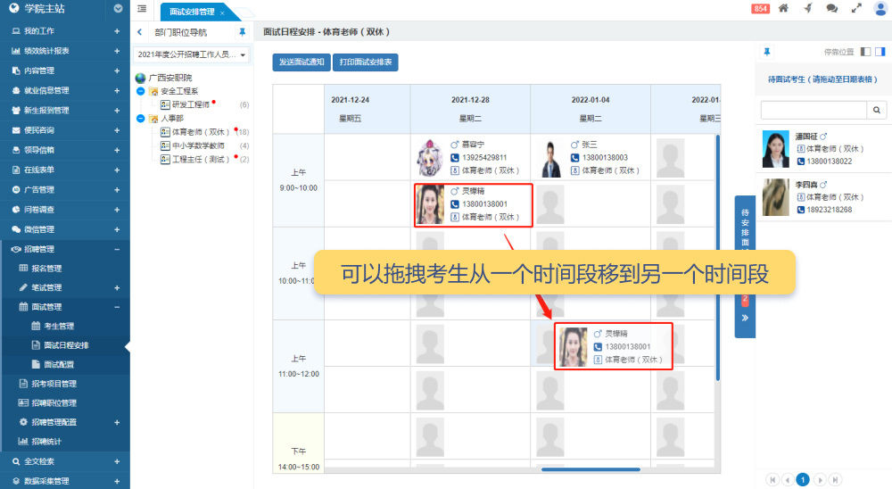Viewport: 892px width, 489px height.
Task: Click the fullscreen expand arrows icon
Action: (x=856, y=8)
